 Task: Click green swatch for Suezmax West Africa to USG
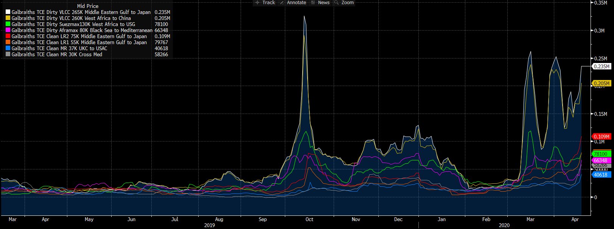[x=8, y=25]
